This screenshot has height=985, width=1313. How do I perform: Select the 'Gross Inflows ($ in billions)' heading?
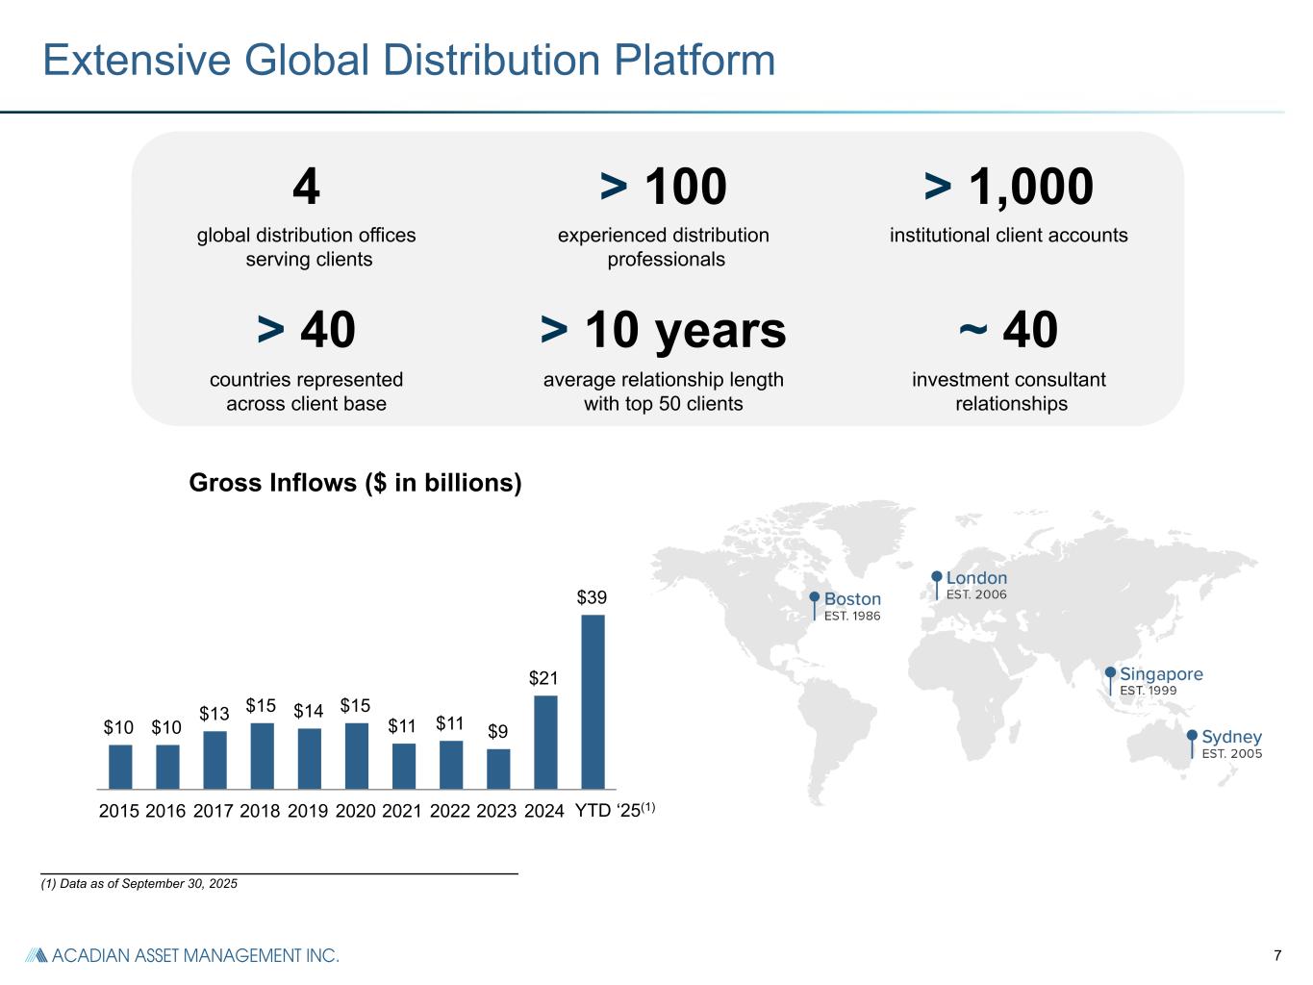pyautogui.click(x=355, y=483)
